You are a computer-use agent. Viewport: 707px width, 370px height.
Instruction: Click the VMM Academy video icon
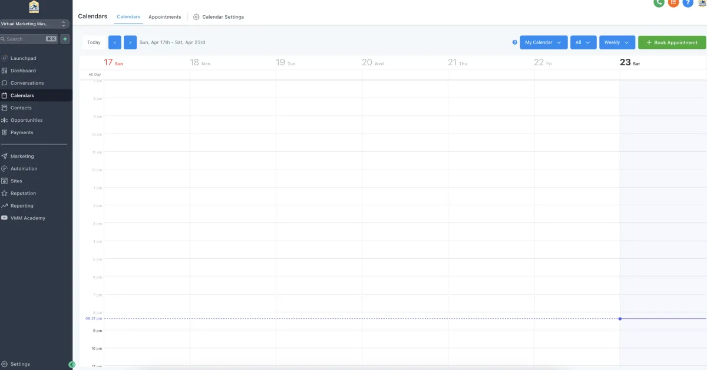click(5, 218)
